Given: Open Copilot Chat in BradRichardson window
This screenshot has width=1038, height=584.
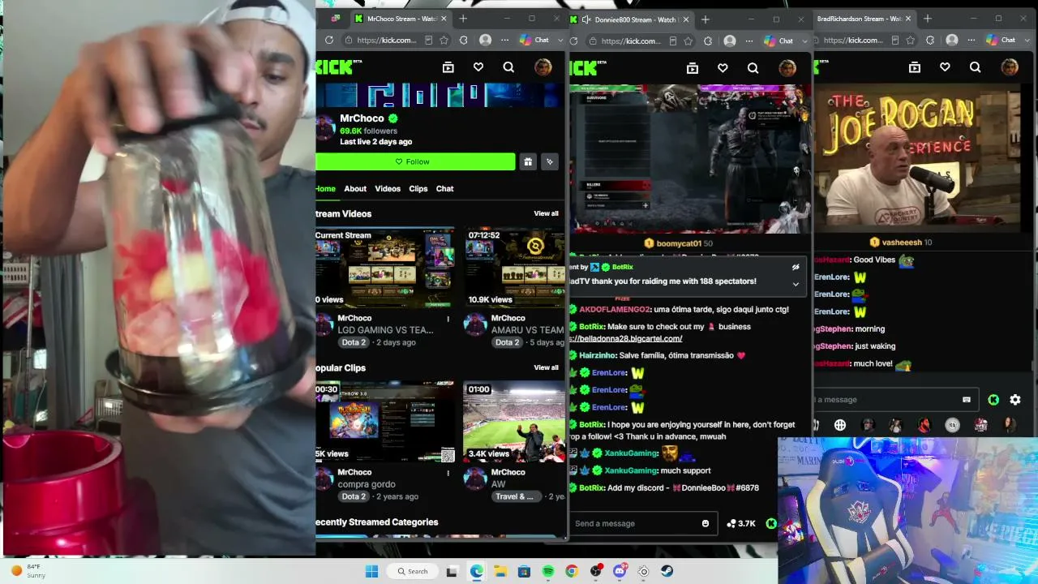Looking at the screenshot, I should click(x=1002, y=40).
